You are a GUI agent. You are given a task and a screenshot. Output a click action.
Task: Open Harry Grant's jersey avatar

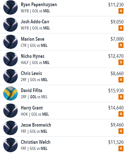click(11, 111)
